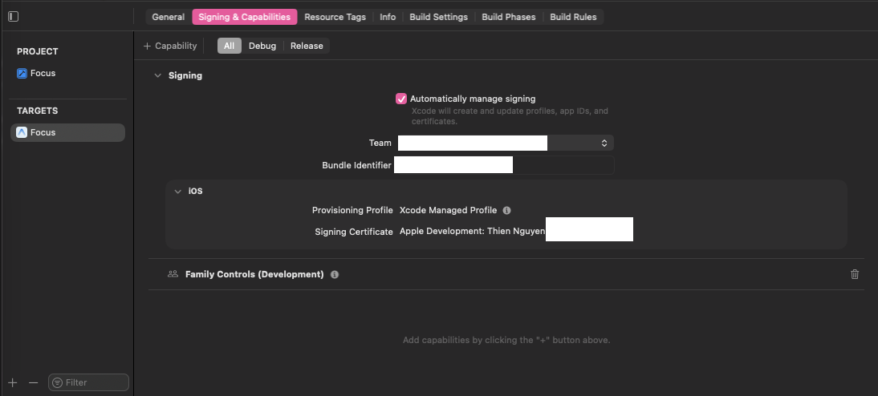Add a new target with plus button

click(x=13, y=382)
